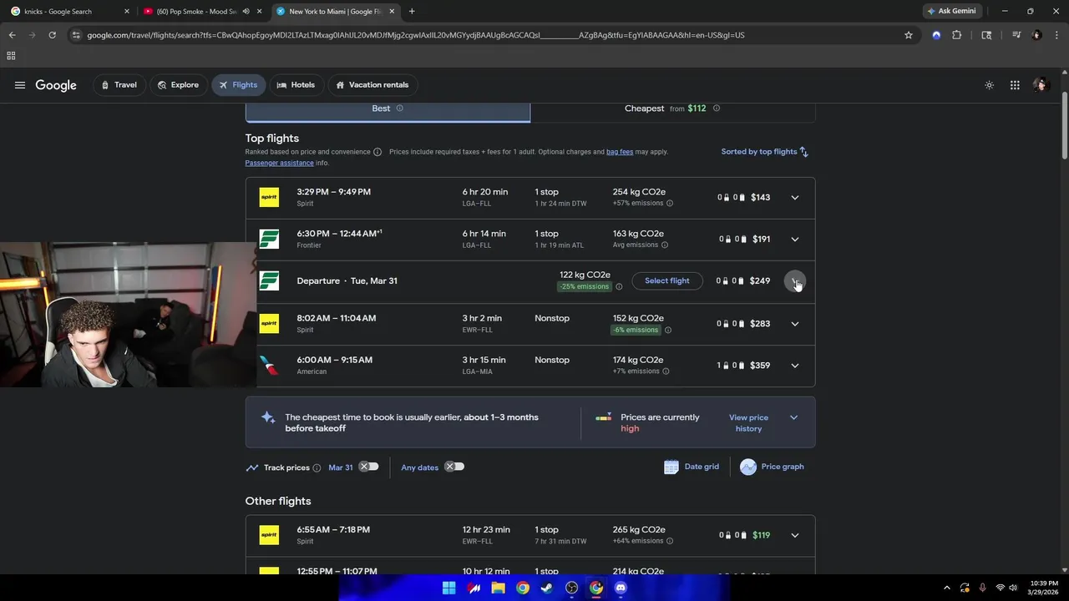Image resolution: width=1069 pixels, height=601 pixels.
Task: Go back to the previous page
Action: point(12,35)
